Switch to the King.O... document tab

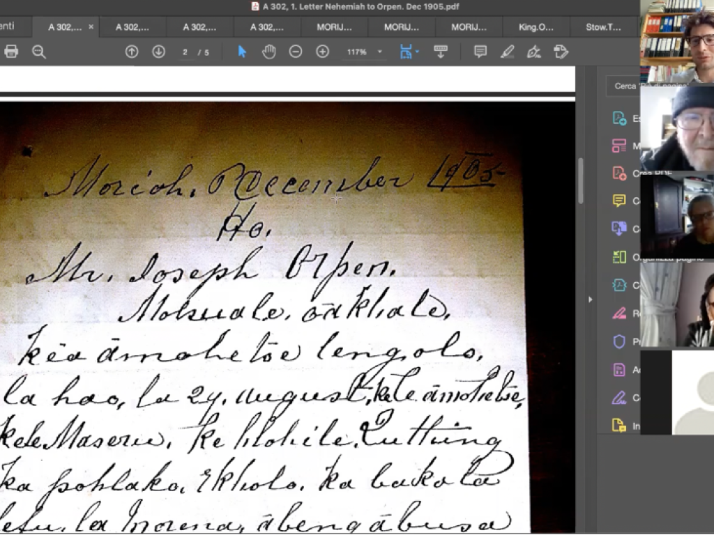click(x=535, y=27)
